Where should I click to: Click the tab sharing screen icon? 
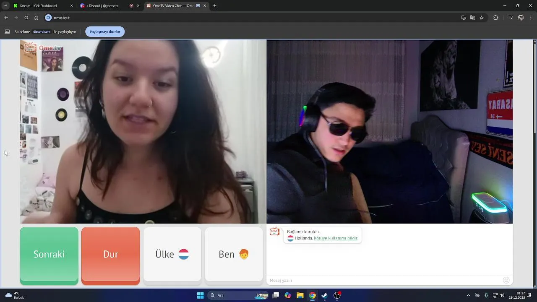click(x=7, y=31)
